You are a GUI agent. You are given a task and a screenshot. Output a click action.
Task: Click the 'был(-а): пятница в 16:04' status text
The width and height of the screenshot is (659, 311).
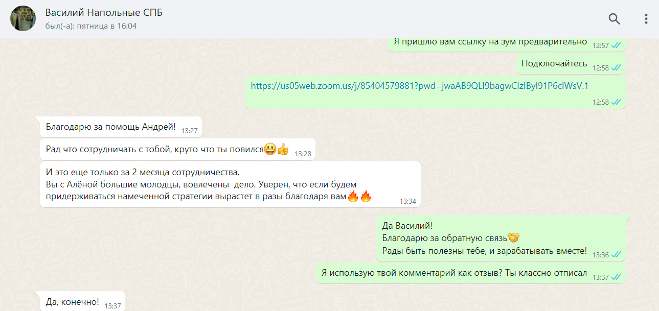click(91, 26)
